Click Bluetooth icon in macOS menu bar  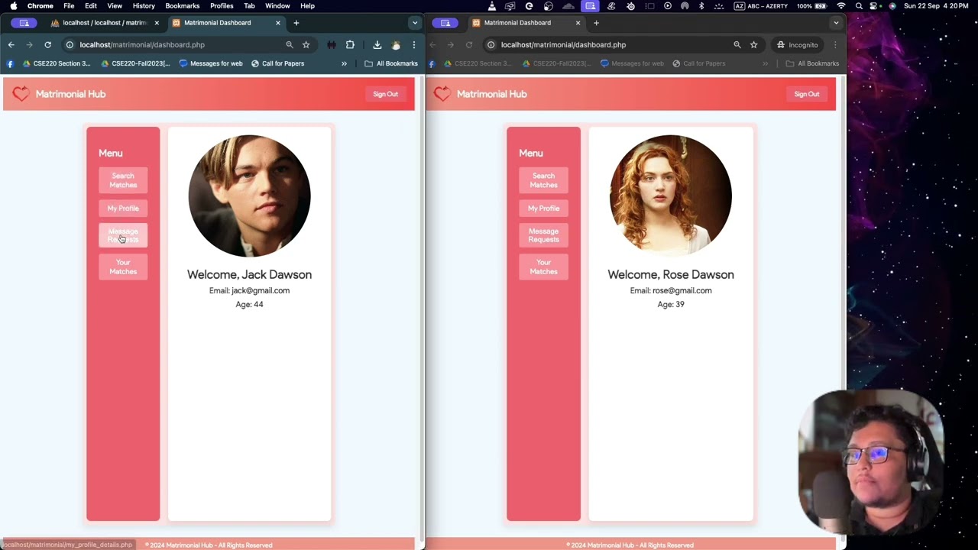701,6
